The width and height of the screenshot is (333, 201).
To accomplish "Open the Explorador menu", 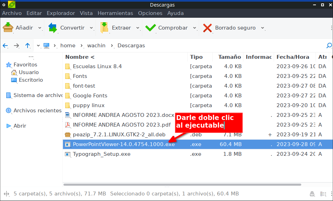I will [x=61, y=13].
